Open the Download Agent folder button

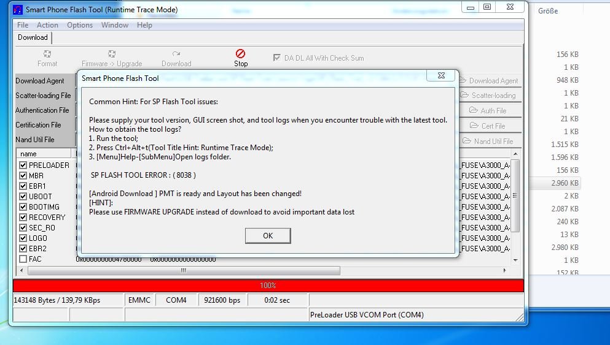coord(490,81)
